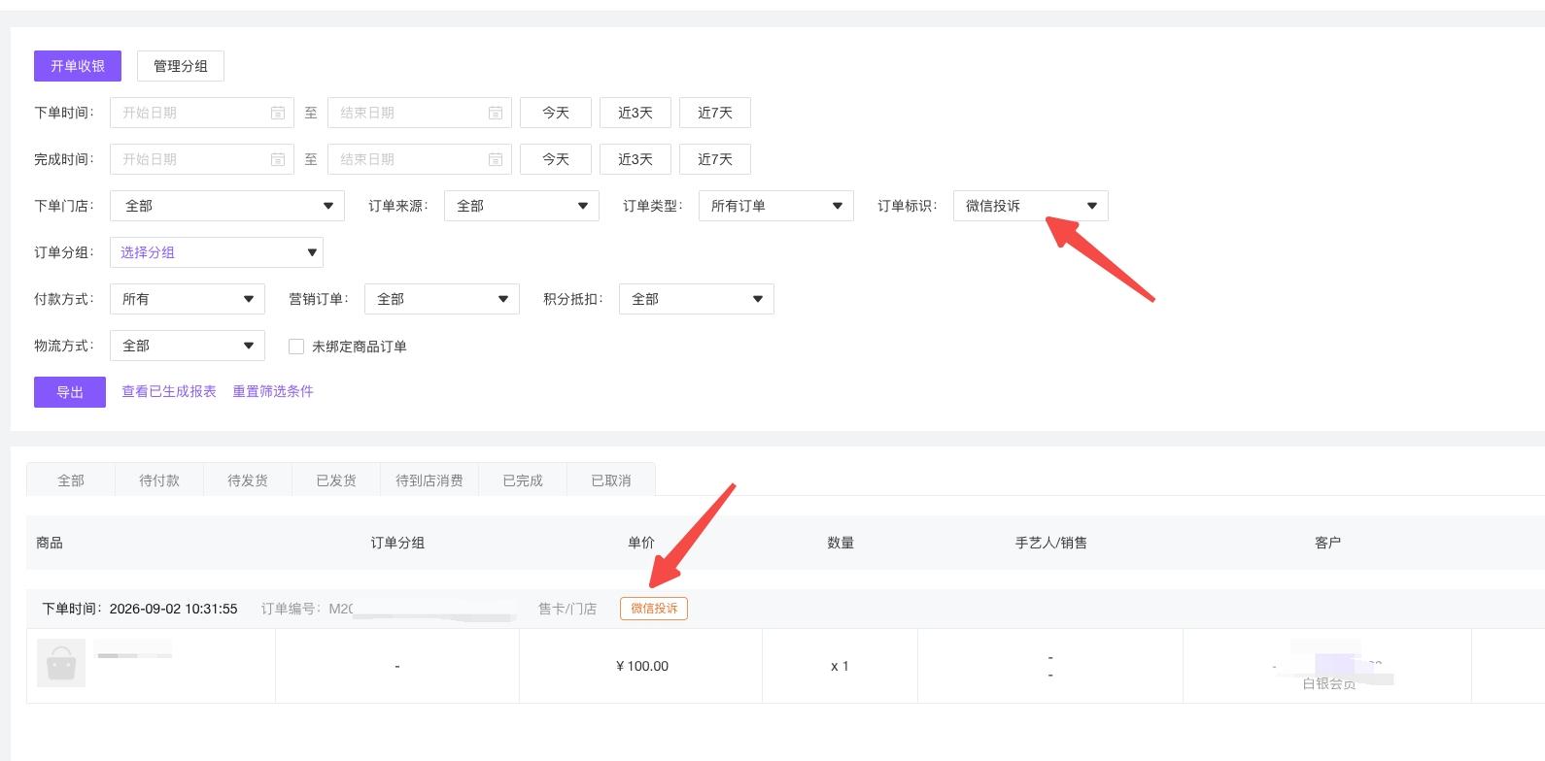
Task: Click the shopping bag product thumbnail
Action: pyautogui.click(x=61, y=663)
